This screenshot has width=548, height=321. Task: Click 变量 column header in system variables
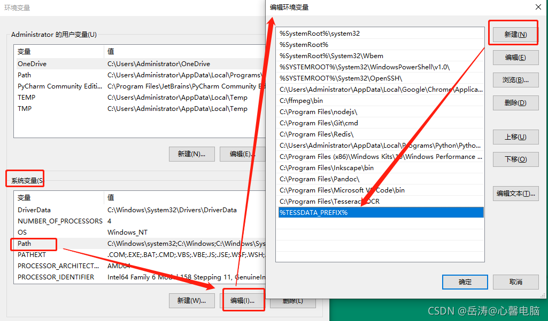pyautogui.click(x=59, y=198)
